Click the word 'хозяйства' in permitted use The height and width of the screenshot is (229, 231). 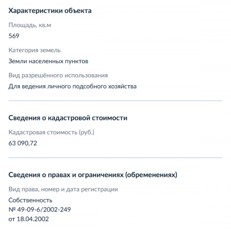tap(122, 87)
